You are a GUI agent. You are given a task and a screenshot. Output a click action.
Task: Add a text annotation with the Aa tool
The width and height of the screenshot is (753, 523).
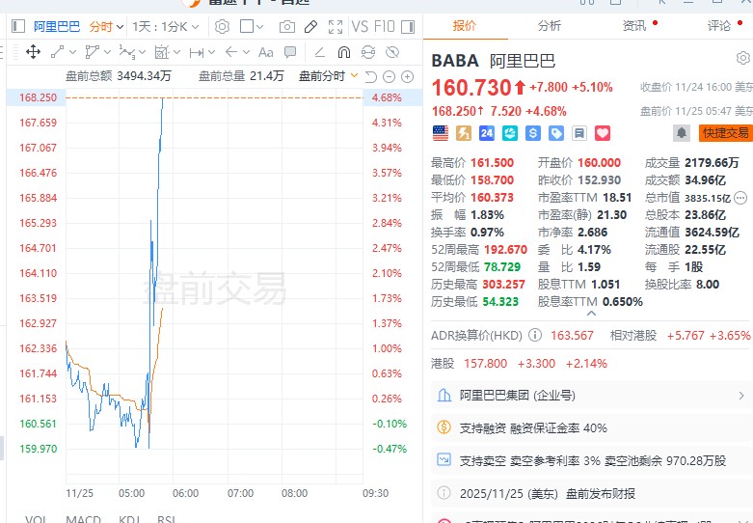pos(265,52)
